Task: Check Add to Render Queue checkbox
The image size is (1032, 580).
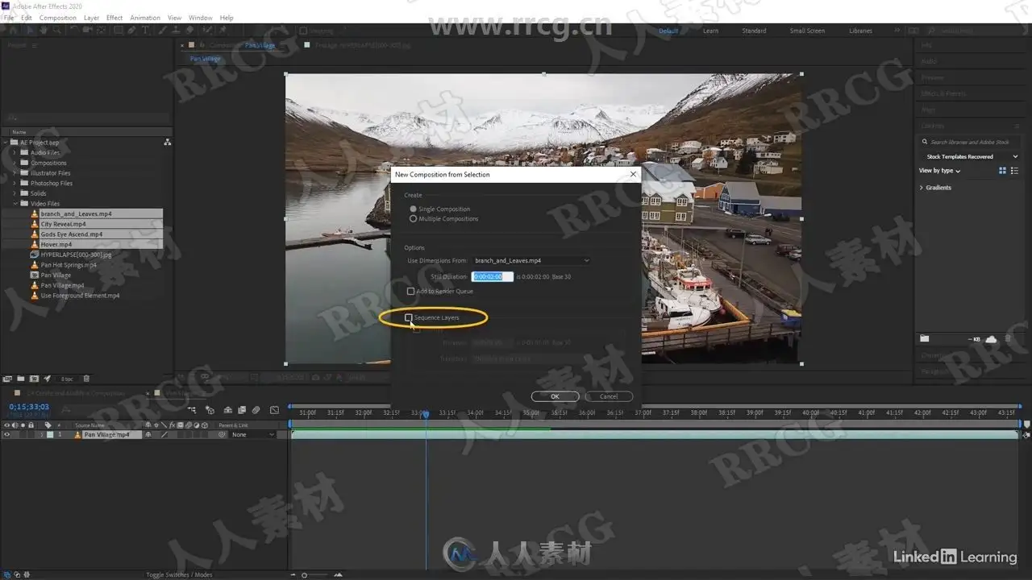Action: [410, 292]
